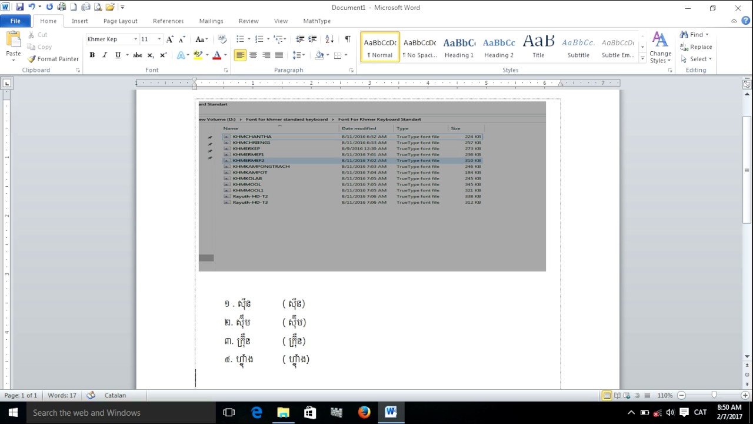Viewport: 753px width, 424px height.
Task: Shrink font size with the smaller A icon
Action: [x=182, y=39]
